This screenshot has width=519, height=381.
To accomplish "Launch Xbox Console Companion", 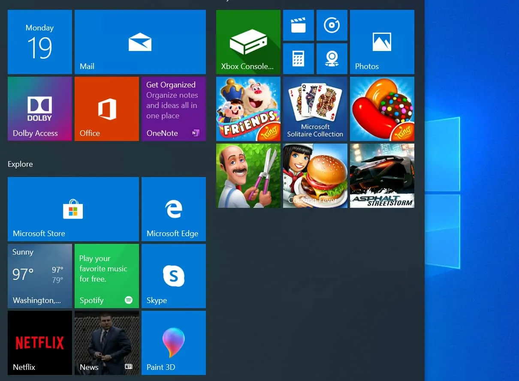I will 248,42.
